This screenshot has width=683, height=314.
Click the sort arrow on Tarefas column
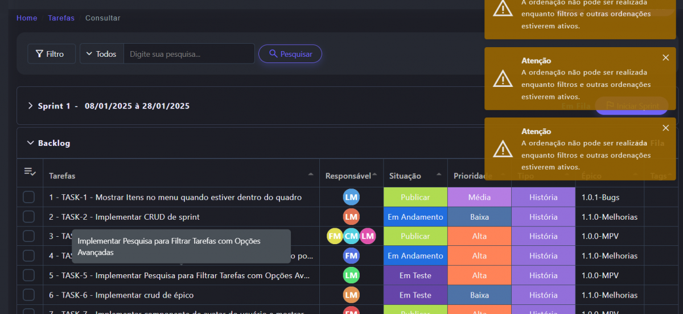point(310,174)
